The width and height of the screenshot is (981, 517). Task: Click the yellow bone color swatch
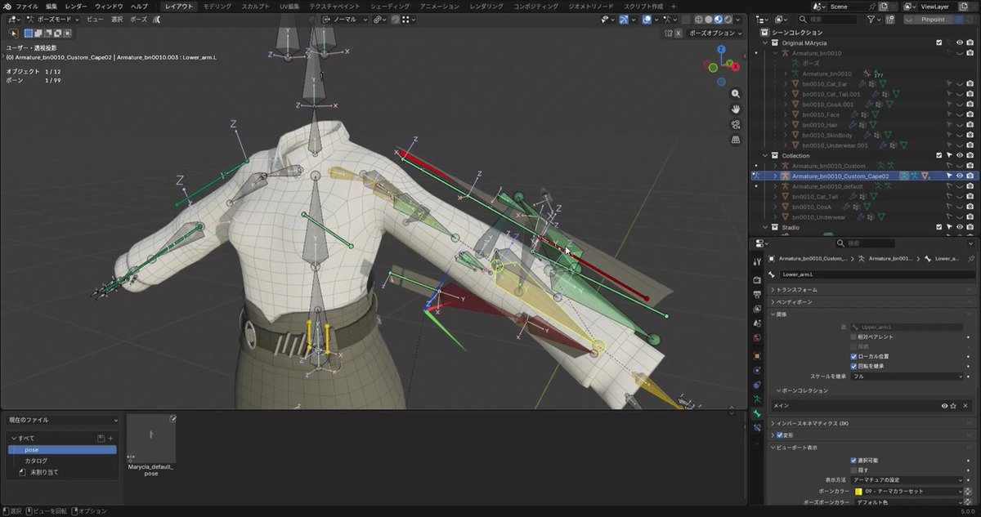(x=858, y=492)
